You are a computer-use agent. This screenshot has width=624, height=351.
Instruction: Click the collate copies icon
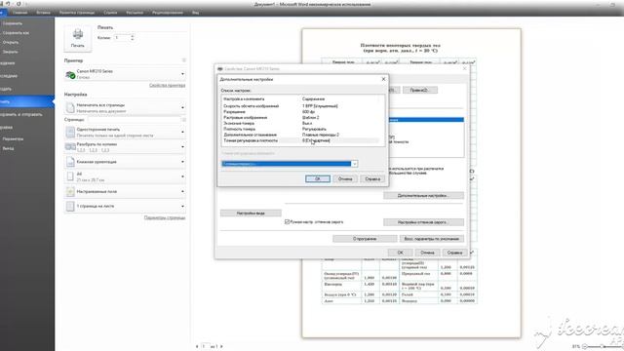point(70,147)
